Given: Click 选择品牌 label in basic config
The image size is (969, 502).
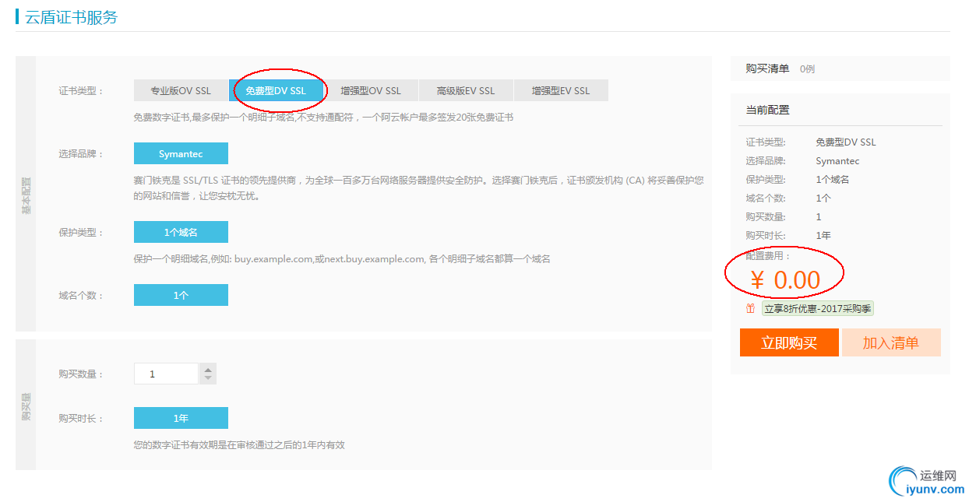Looking at the screenshot, I should pos(81,154).
